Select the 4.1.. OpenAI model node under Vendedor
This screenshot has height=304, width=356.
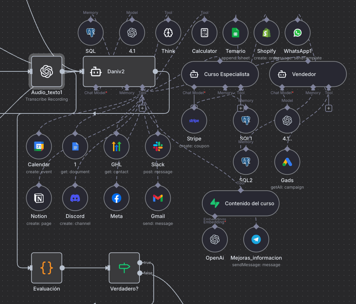287,120
